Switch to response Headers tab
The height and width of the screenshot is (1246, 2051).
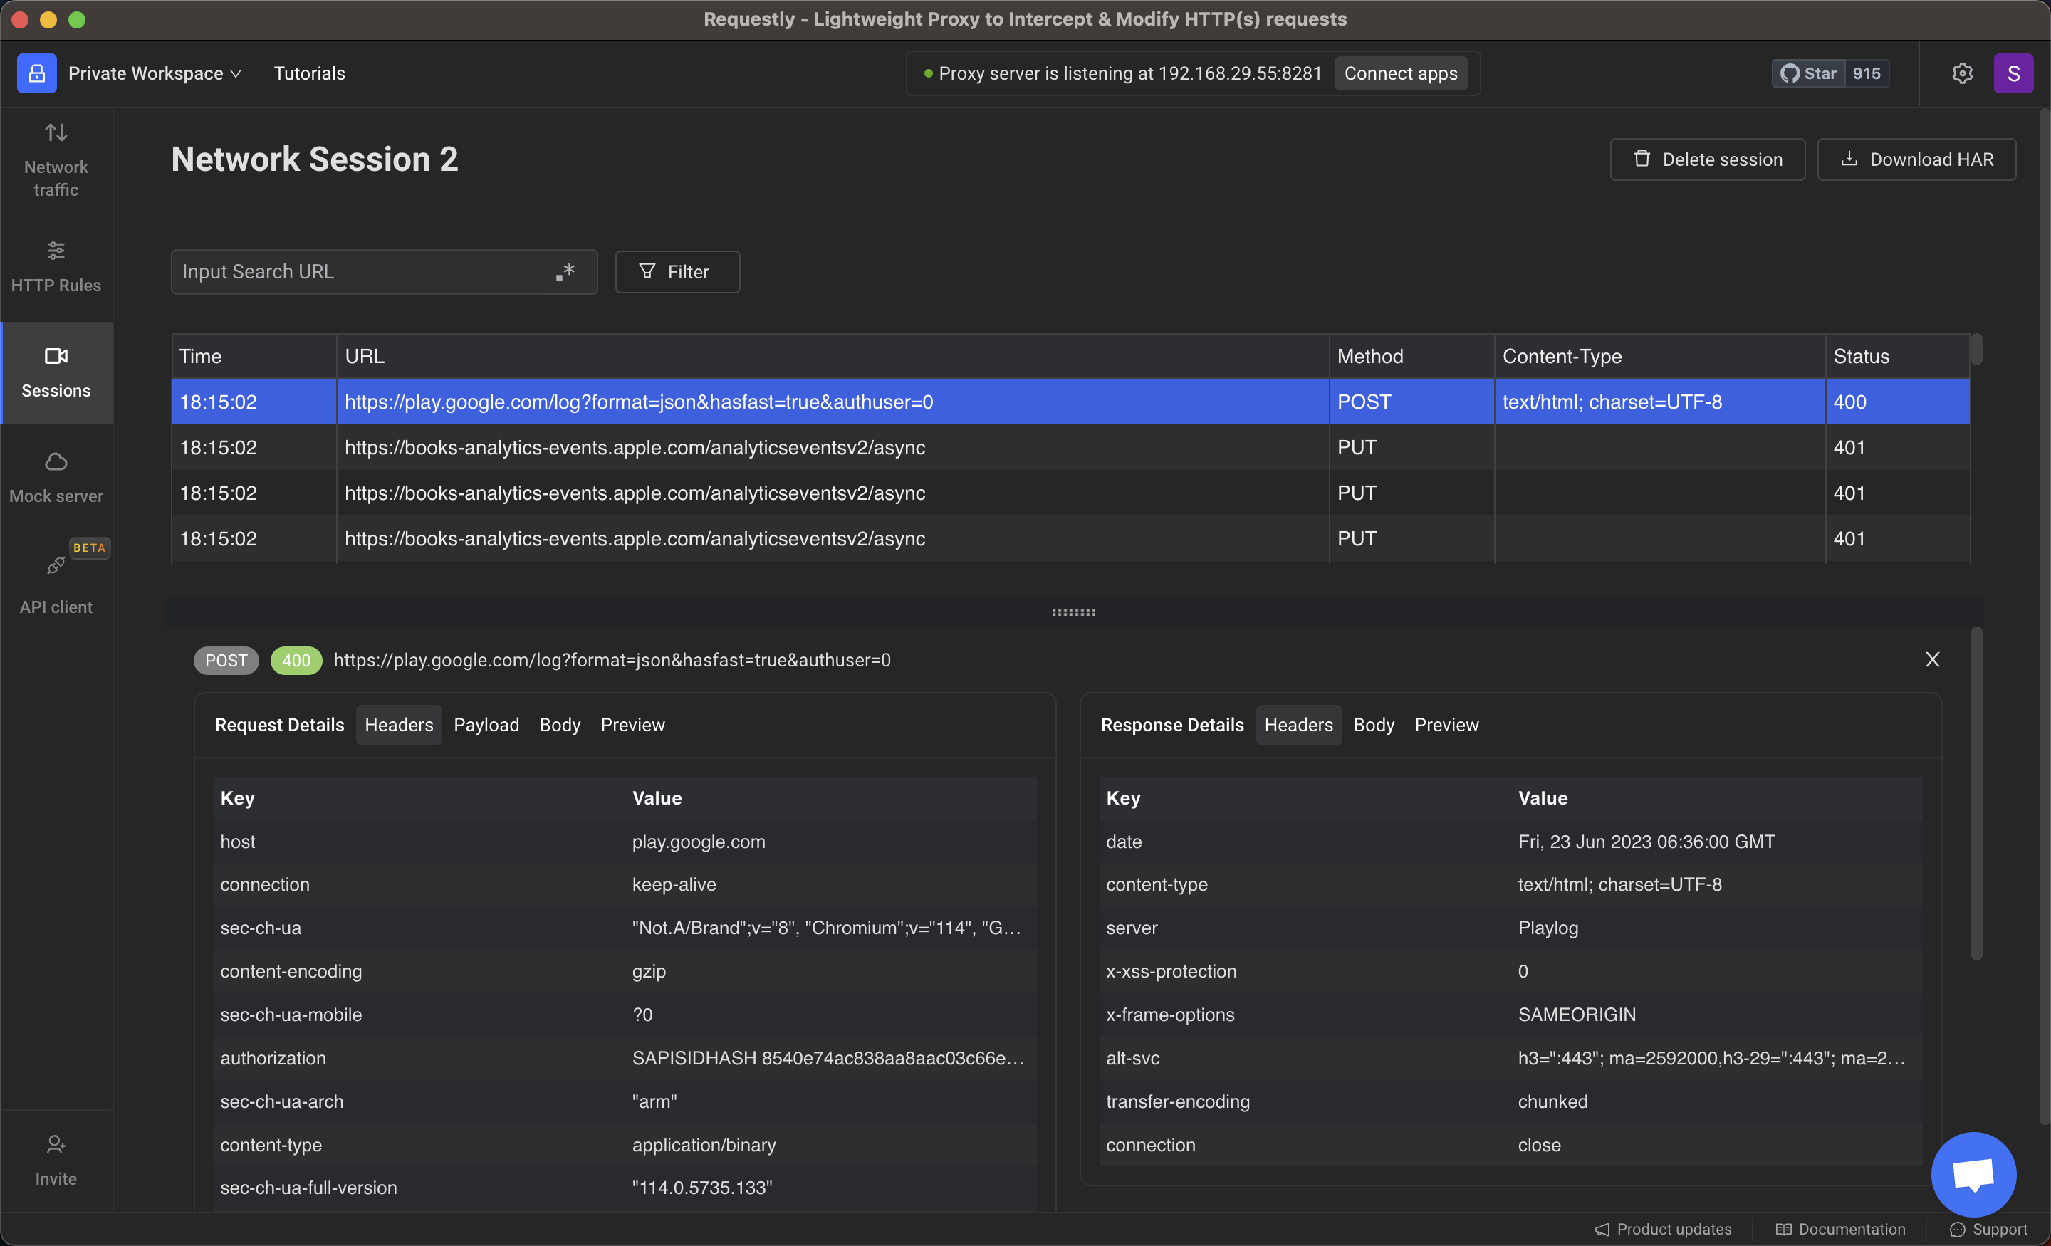(1298, 725)
